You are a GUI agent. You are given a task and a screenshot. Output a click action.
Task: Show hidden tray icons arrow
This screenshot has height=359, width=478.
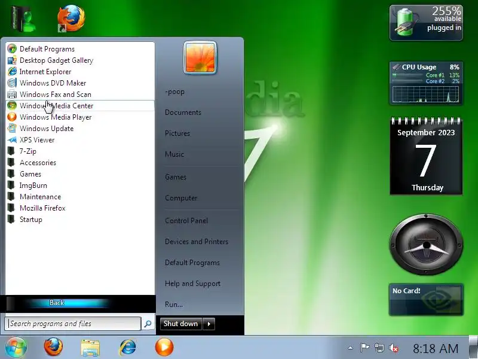(x=351, y=348)
